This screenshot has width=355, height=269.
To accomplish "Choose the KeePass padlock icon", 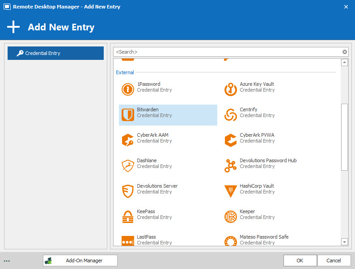I will 128,217.
